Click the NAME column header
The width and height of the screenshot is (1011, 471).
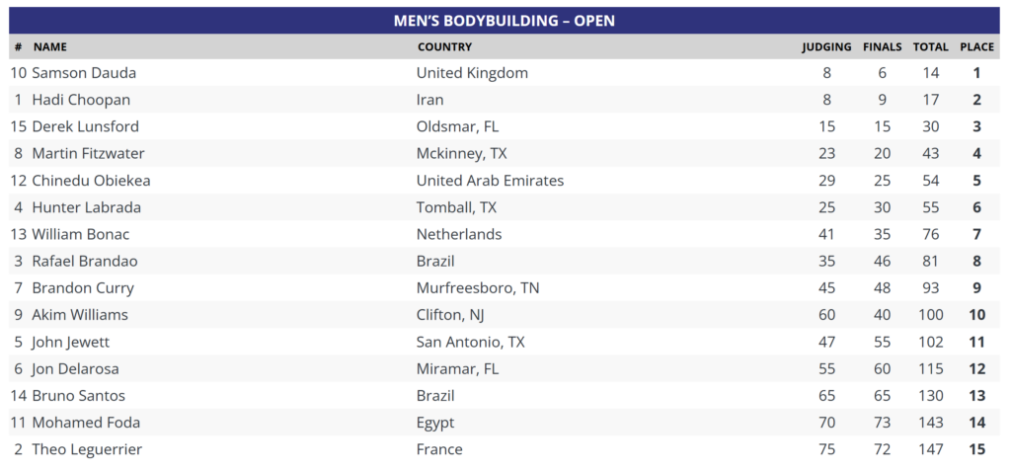(49, 46)
